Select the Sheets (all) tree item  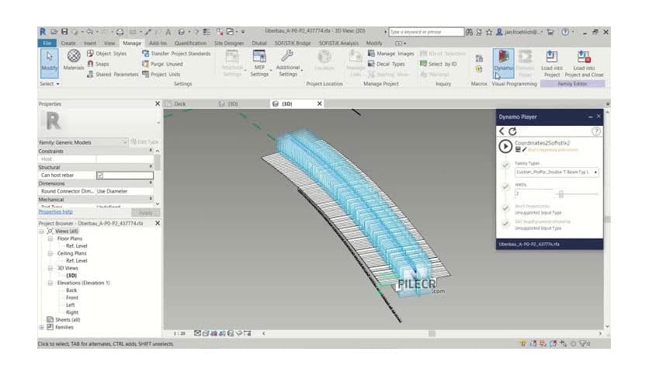click(x=68, y=320)
